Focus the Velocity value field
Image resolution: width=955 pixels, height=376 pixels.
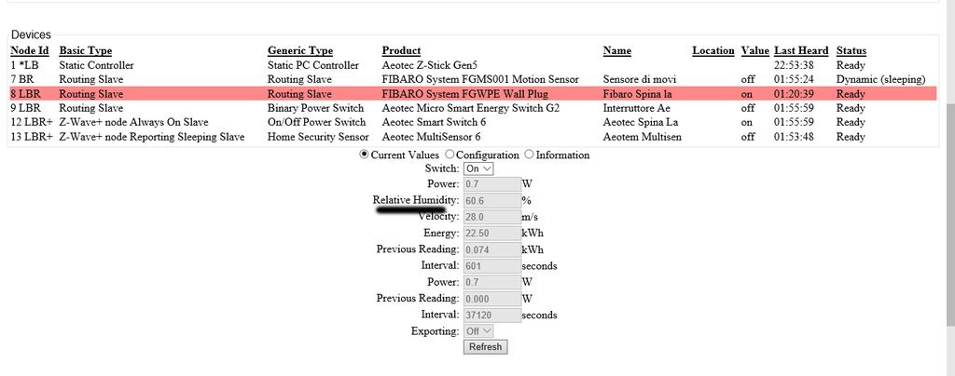[x=491, y=216]
